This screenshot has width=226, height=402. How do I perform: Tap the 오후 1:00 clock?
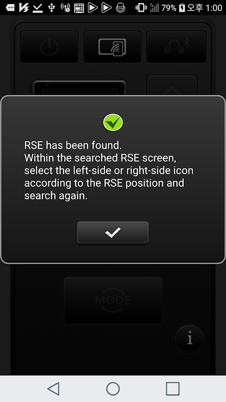coord(204,8)
